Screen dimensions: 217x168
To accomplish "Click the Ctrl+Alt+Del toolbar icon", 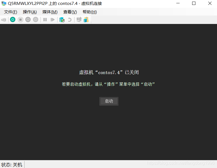I will coord(4,20).
